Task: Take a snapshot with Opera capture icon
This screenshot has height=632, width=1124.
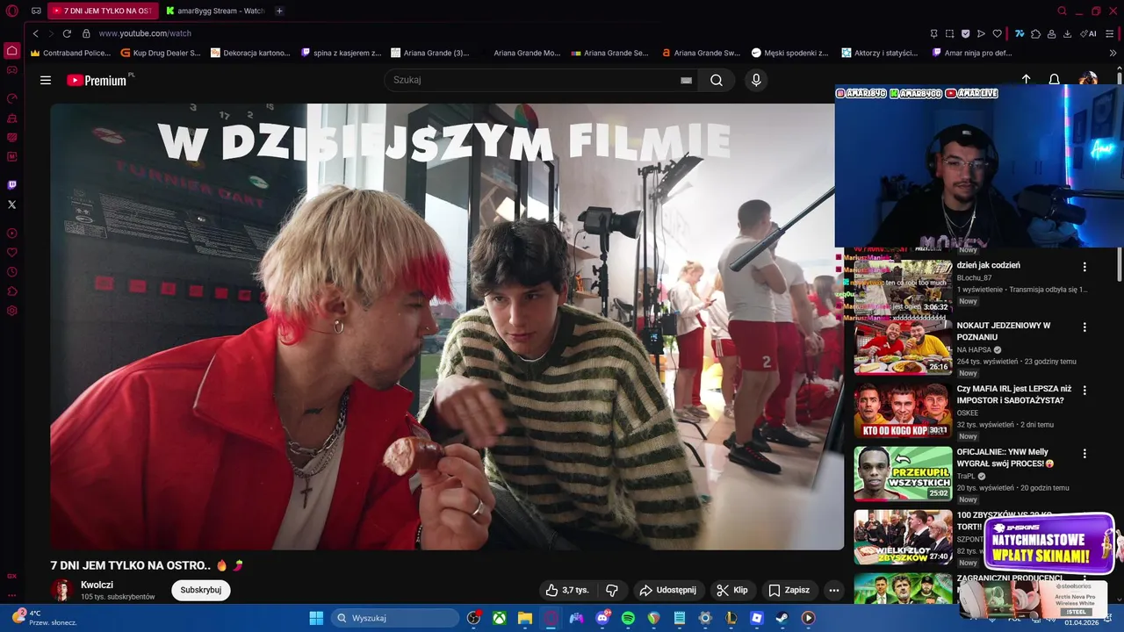Action: pos(950,33)
